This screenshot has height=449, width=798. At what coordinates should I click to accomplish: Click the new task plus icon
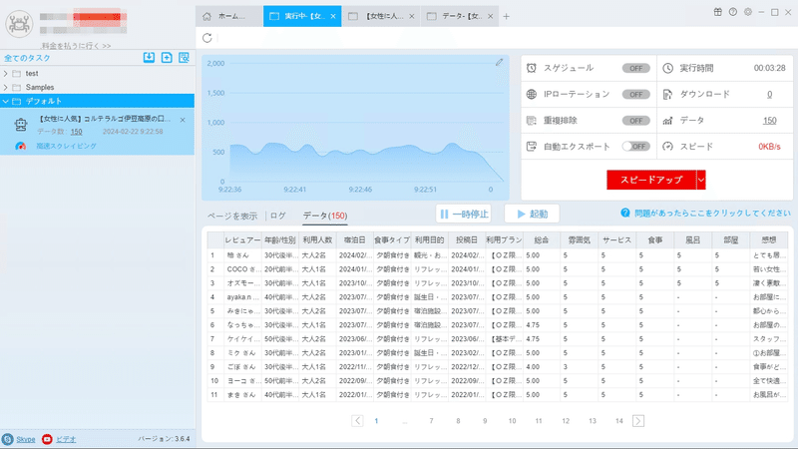pos(167,58)
